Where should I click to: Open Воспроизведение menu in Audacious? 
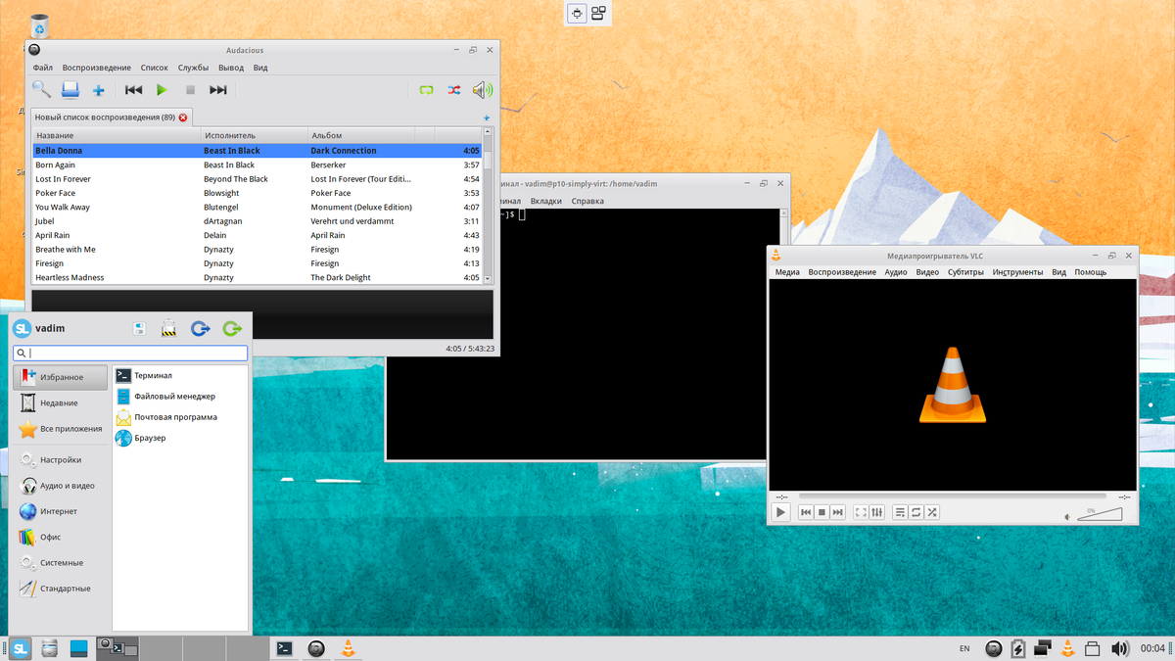(x=96, y=68)
